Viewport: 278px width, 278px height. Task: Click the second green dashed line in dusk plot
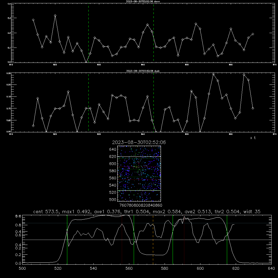[x=153, y=102]
